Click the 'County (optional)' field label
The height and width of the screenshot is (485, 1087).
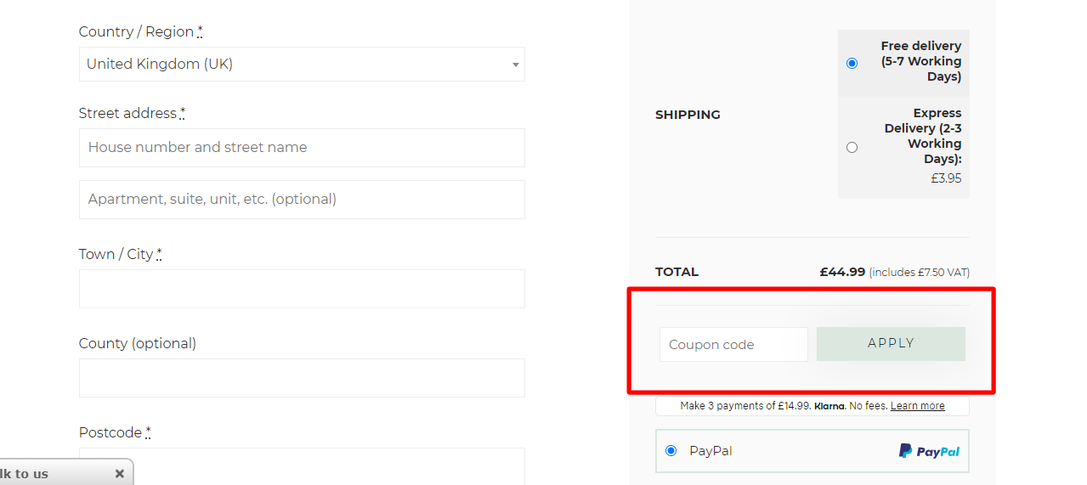click(138, 343)
